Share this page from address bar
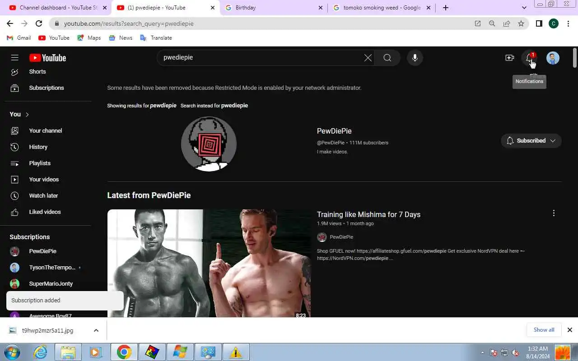Image resolution: width=578 pixels, height=361 pixels. pos(507,23)
